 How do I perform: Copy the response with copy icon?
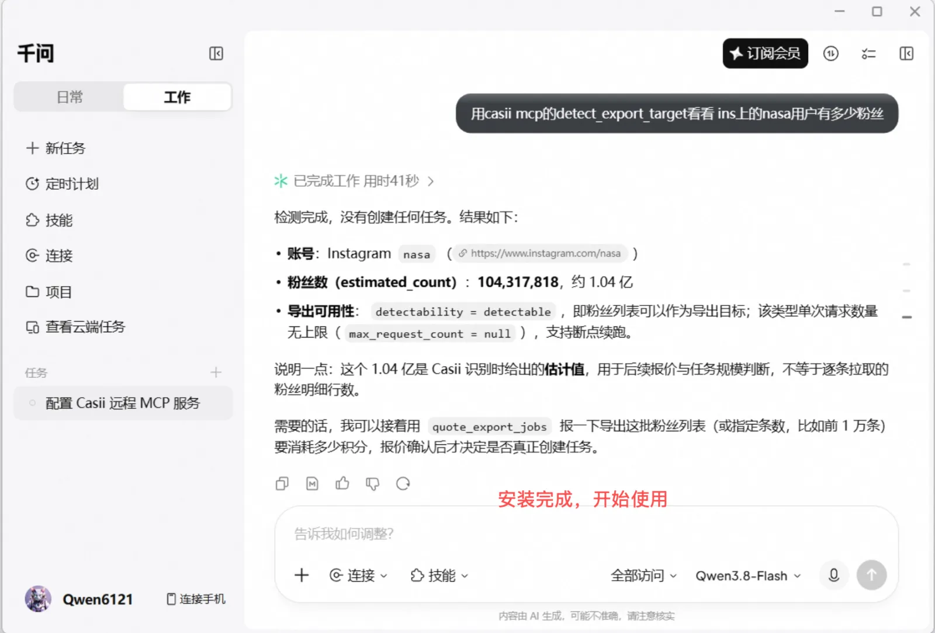pos(282,484)
